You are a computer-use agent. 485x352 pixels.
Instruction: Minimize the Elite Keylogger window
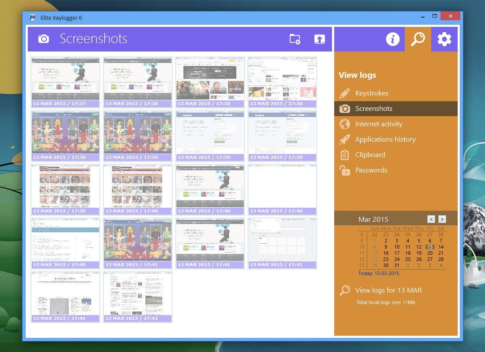422,17
